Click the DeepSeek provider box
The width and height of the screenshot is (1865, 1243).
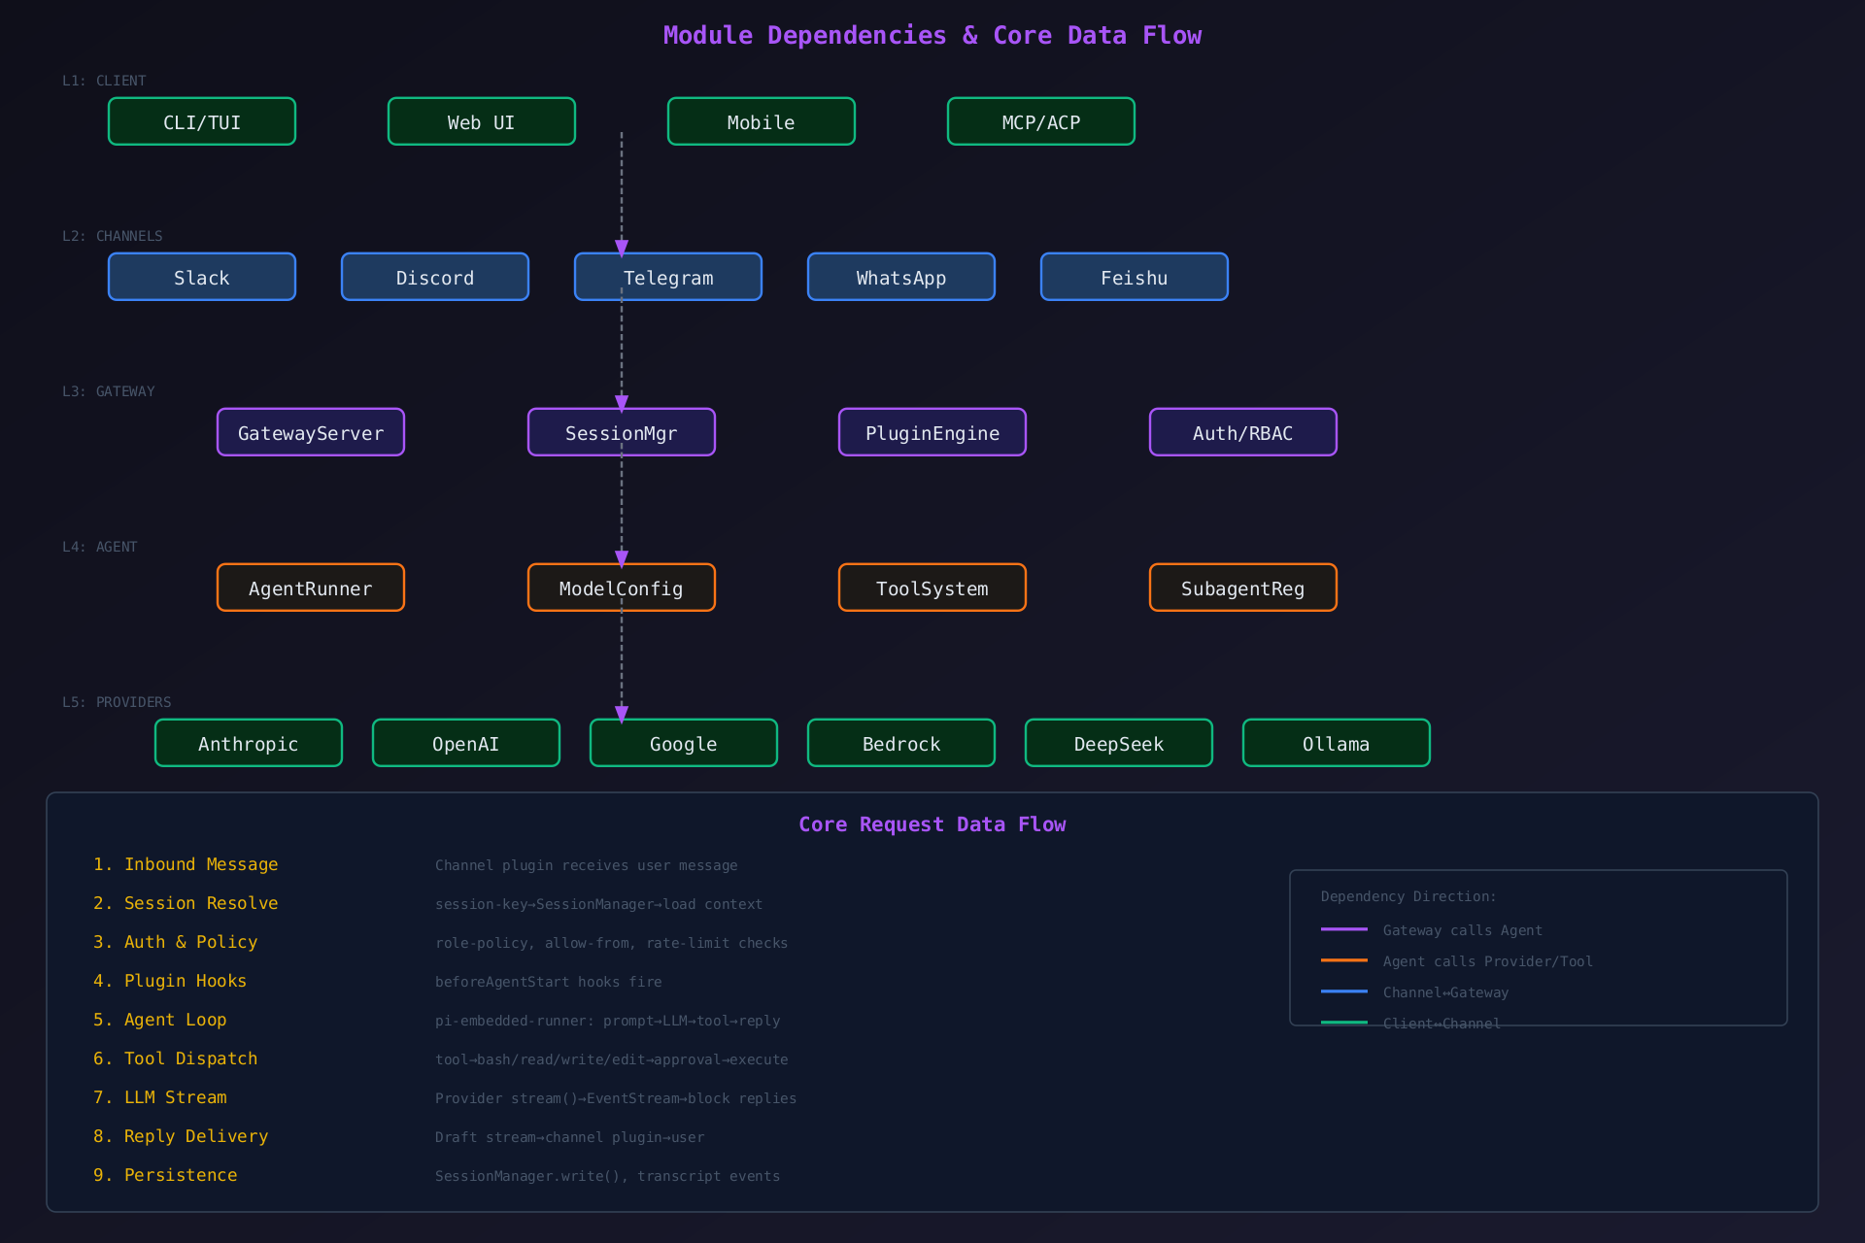click(1119, 743)
